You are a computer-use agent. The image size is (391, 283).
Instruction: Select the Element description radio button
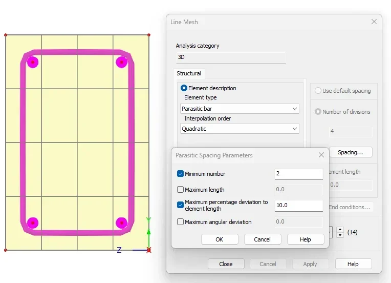coord(184,88)
